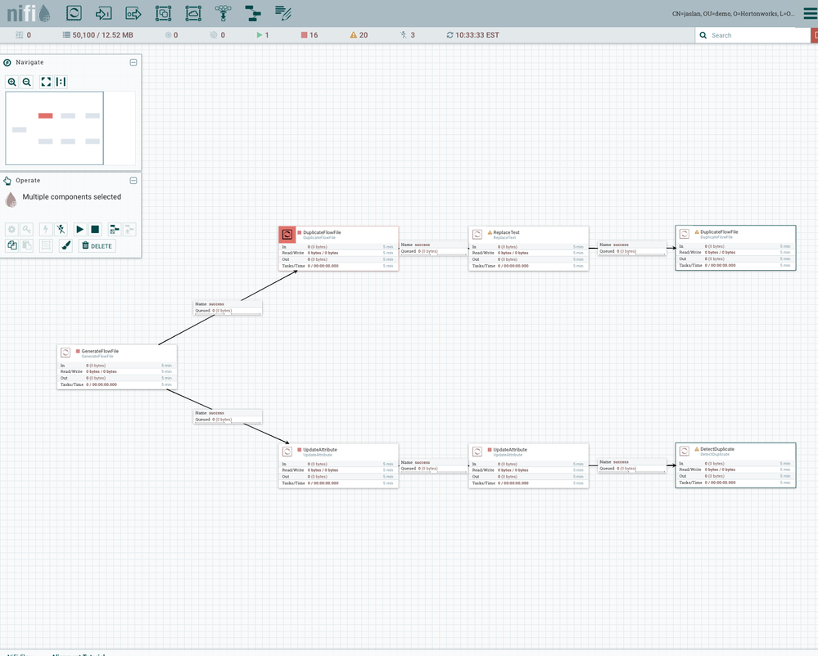Click the Funnel toolbar icon

pos(223,13)
